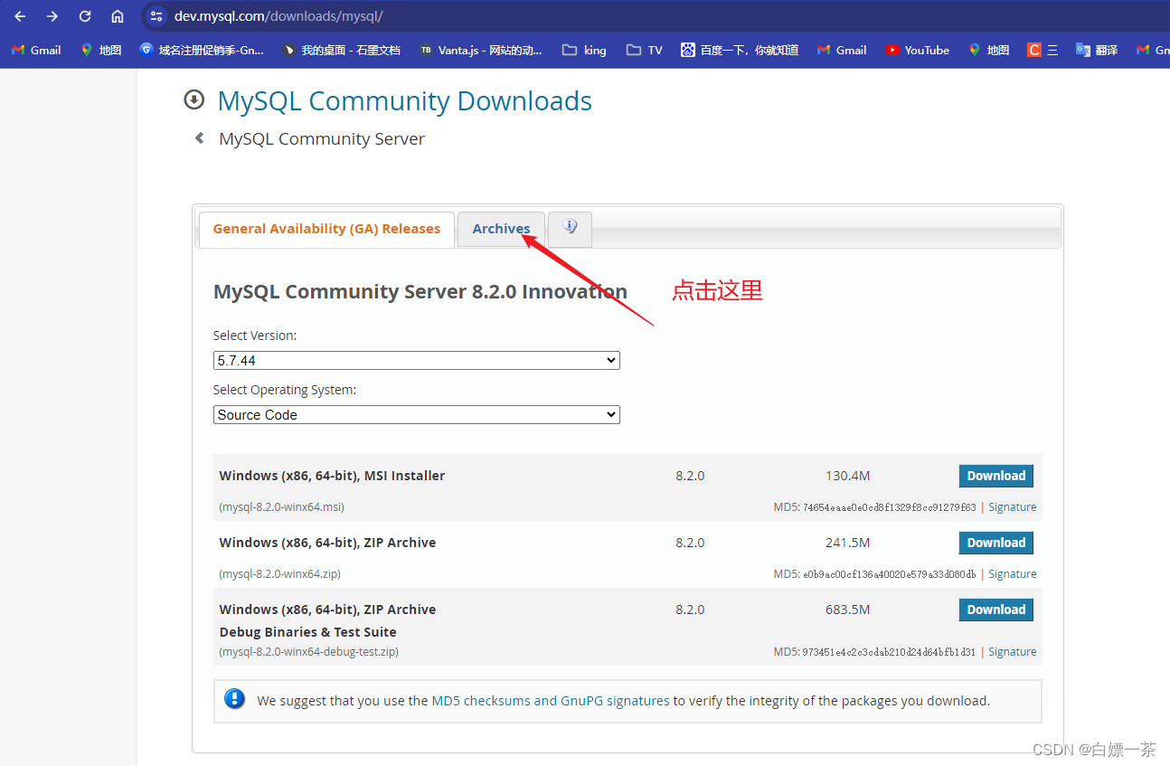The height and width of the screenshot is (766, 1170).
Task: Open first Gmail bookmark
Action: click(36, 50)
